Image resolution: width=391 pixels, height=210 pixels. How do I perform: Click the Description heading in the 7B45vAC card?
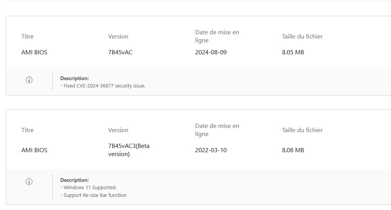click(x=74, y=79)
